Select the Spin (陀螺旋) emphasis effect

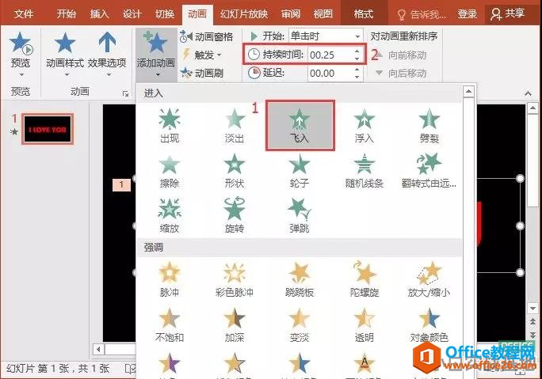(365, 279)
